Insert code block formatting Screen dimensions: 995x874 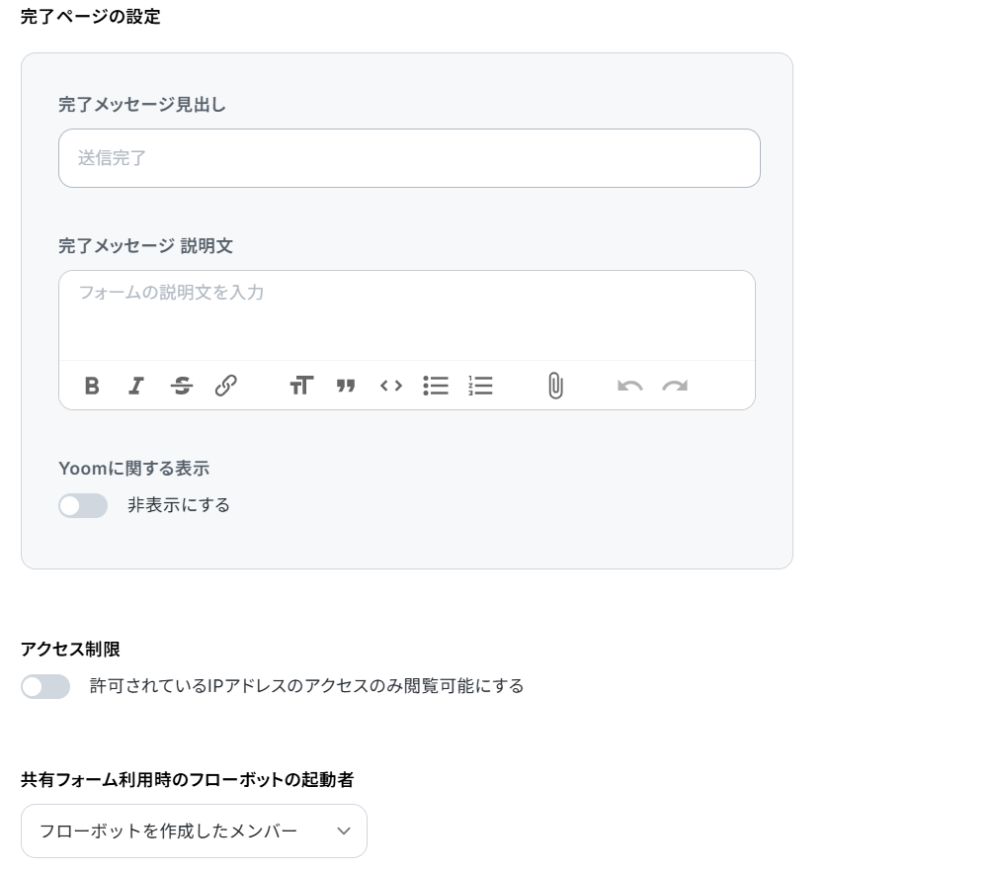(391, 386)
